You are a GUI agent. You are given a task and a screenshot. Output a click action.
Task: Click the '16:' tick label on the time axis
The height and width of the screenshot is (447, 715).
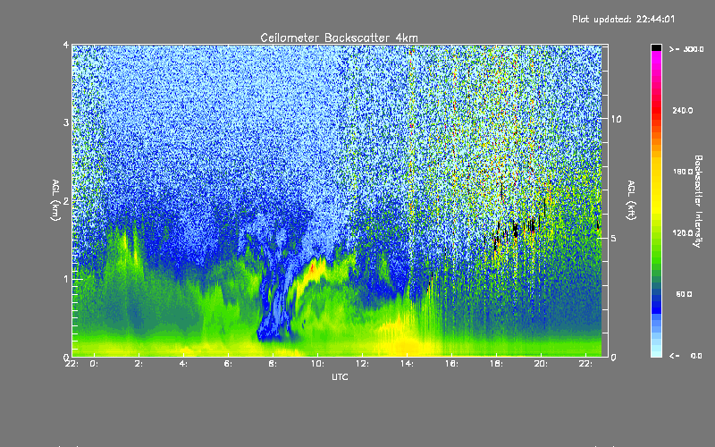click(x=451, y=364)
